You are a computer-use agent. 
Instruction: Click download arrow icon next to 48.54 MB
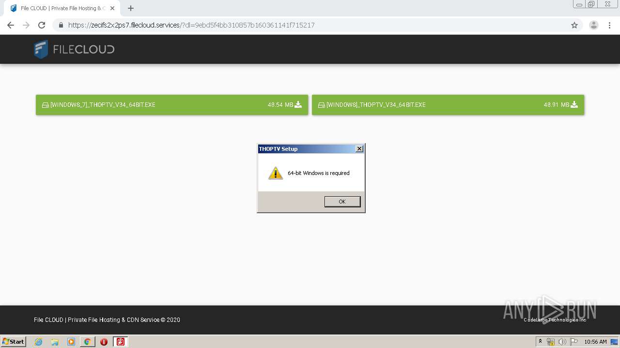pos(298,104)
